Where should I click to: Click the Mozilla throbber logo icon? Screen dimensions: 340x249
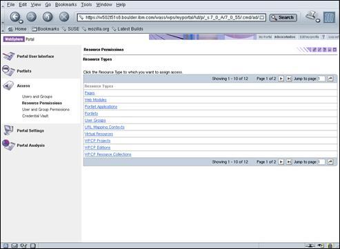click(x=329, y=17)
